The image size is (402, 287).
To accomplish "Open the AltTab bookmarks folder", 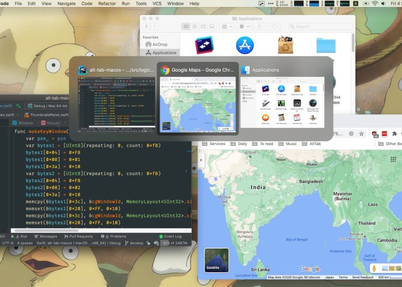I will pos(311,143).
